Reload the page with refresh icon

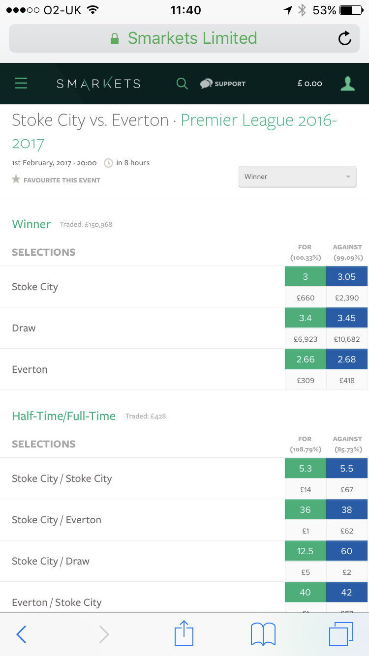coord(345,38)
